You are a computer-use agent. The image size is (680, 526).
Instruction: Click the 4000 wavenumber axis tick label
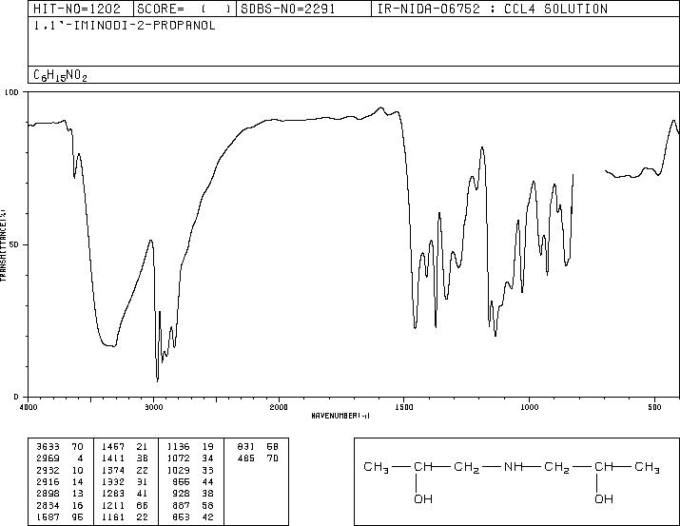pos(29,407)
